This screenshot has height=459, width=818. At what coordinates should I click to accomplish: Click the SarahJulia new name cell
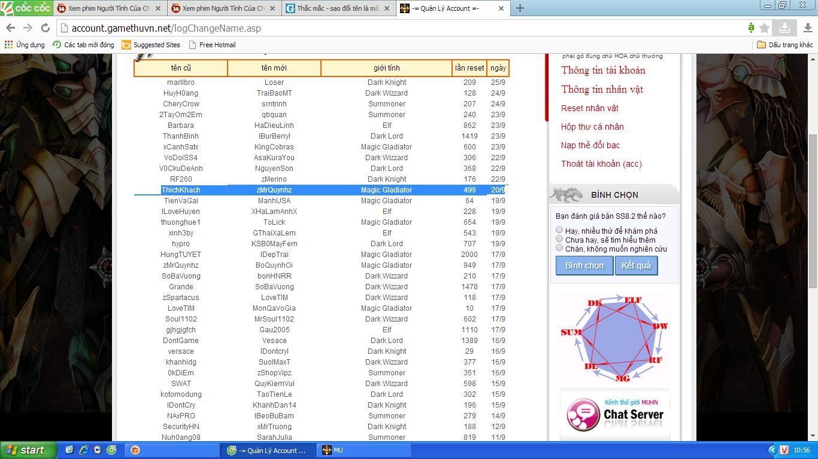(274, 437)
